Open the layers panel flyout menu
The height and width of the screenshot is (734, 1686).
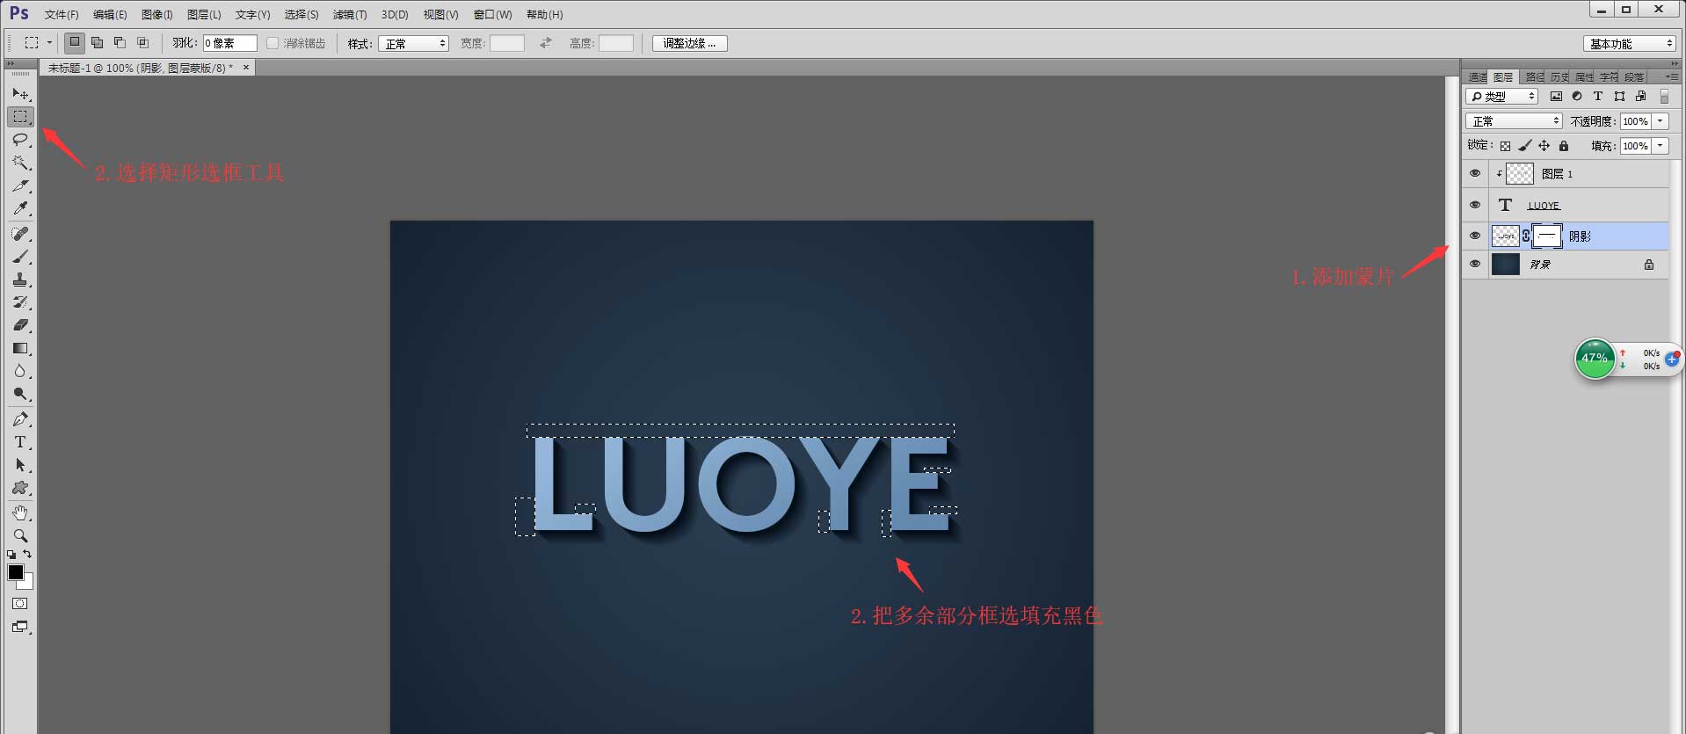[1672, 77]
